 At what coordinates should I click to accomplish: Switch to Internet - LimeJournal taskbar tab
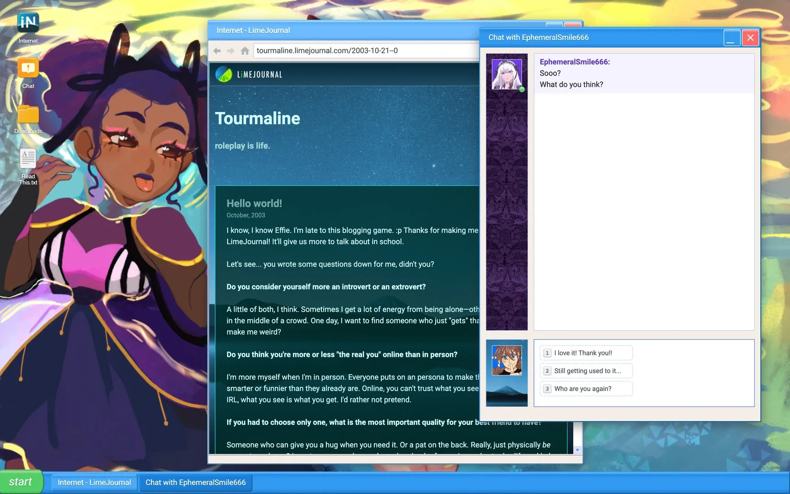tap(94, 483)
